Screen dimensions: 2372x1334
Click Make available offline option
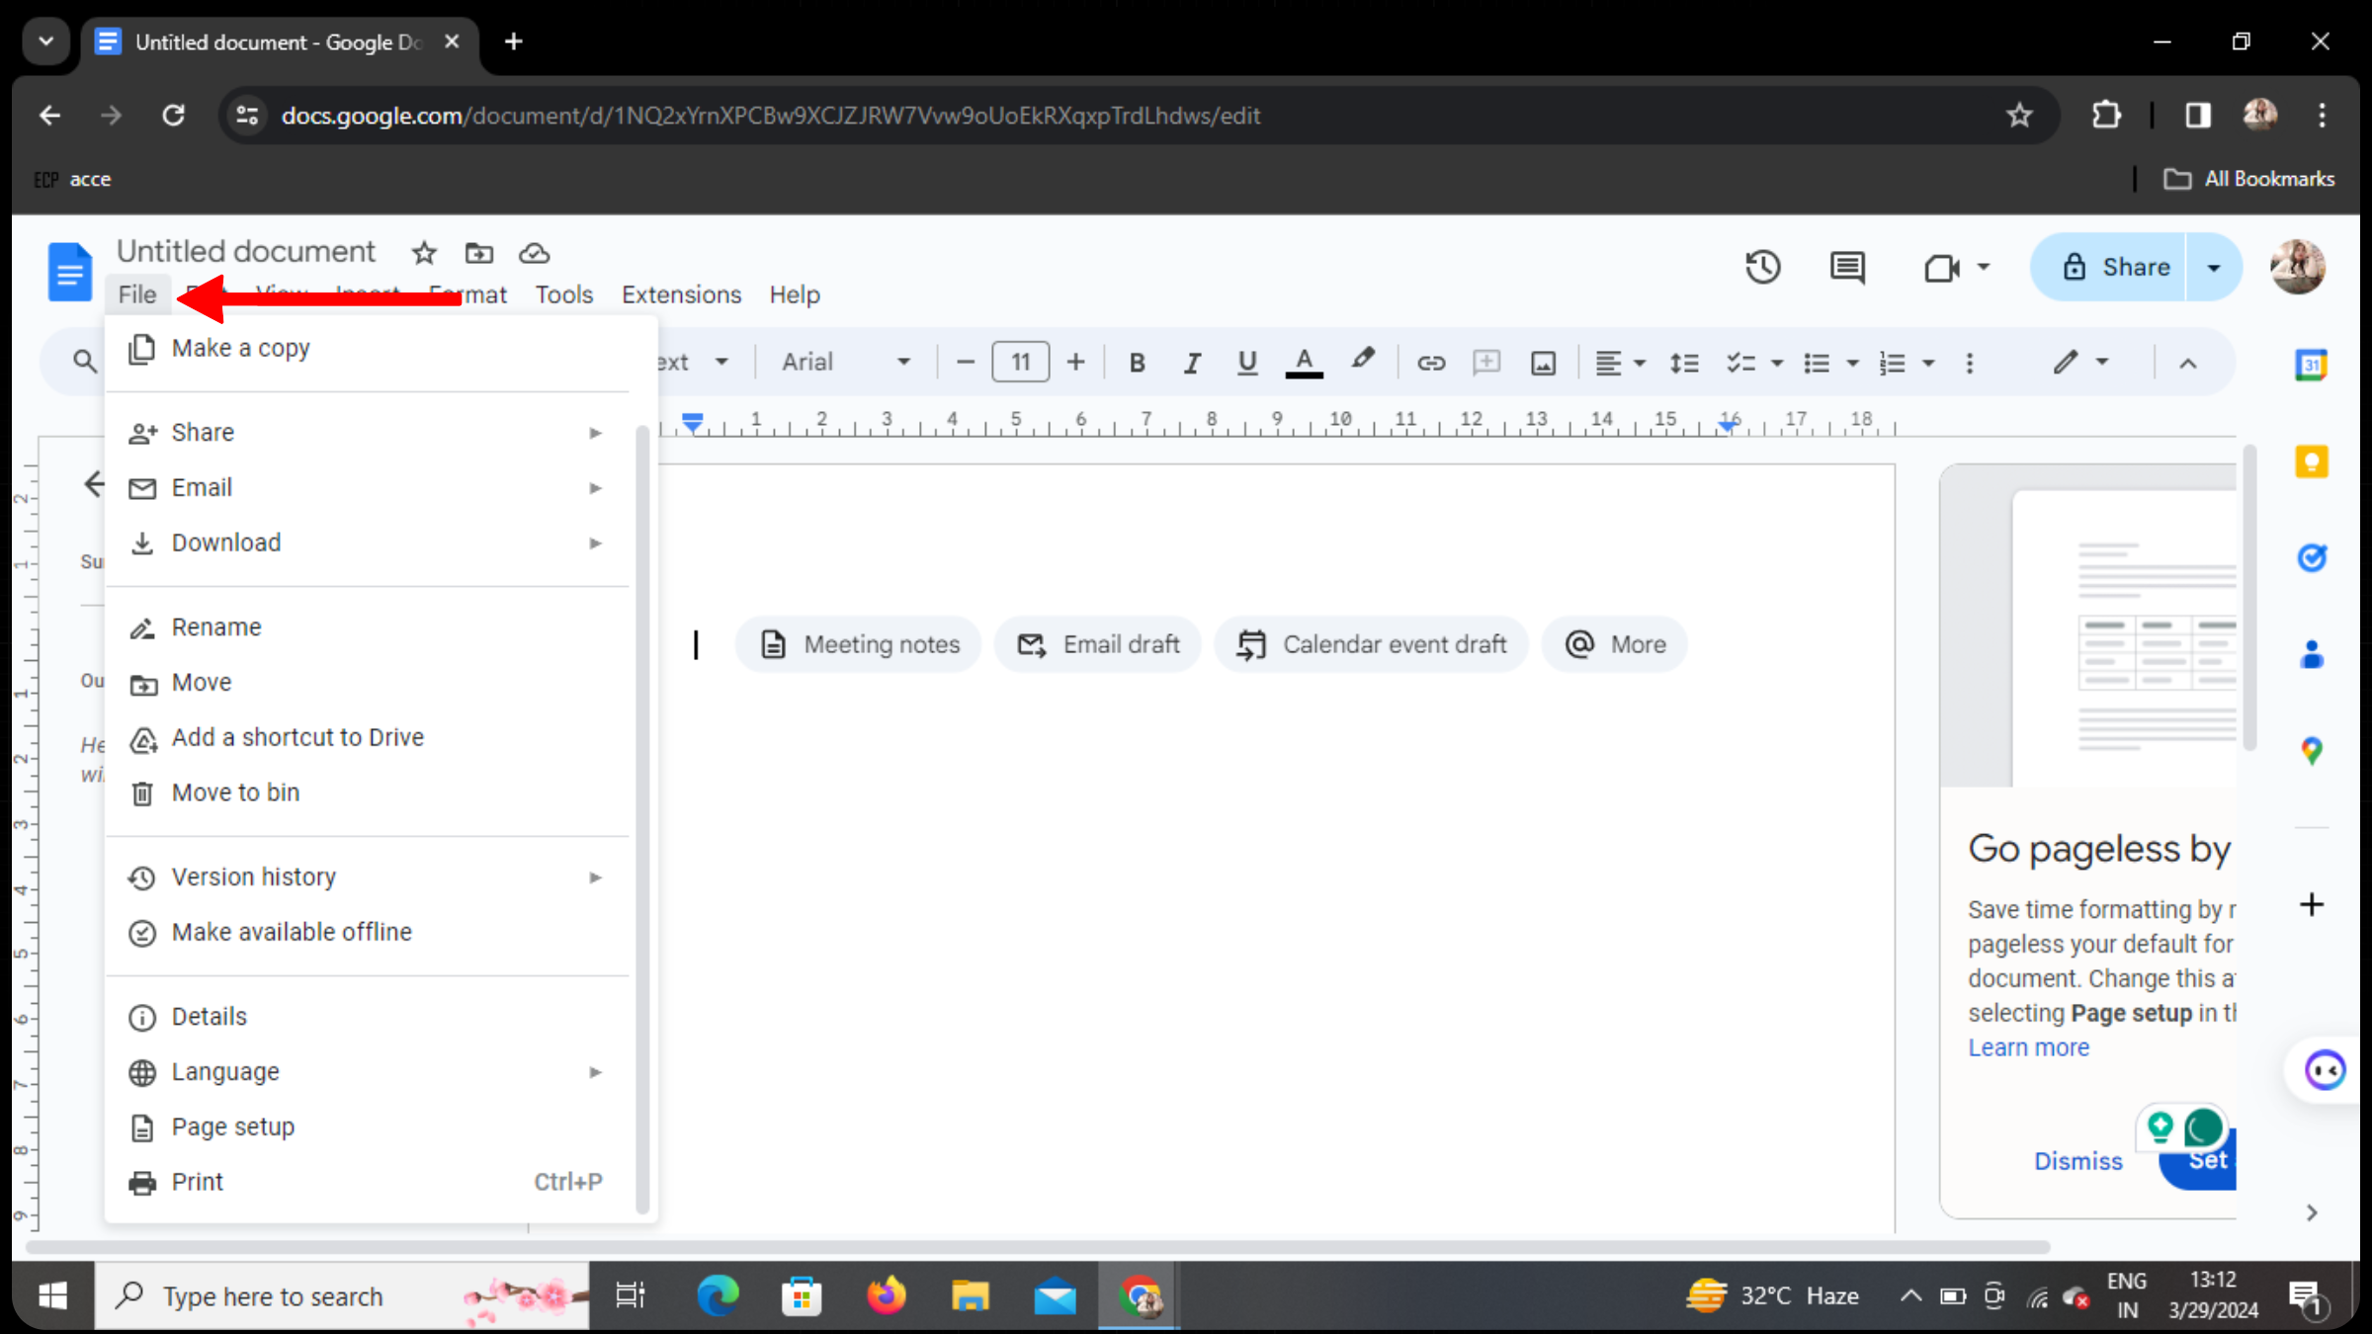click(367, 932)
